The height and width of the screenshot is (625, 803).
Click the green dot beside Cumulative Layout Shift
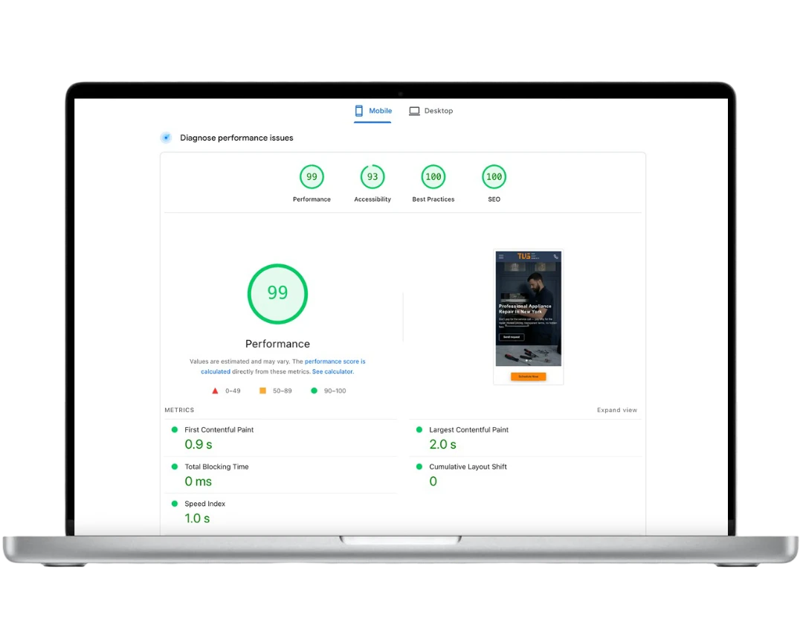pyautogui.click(x=419, y=467)
